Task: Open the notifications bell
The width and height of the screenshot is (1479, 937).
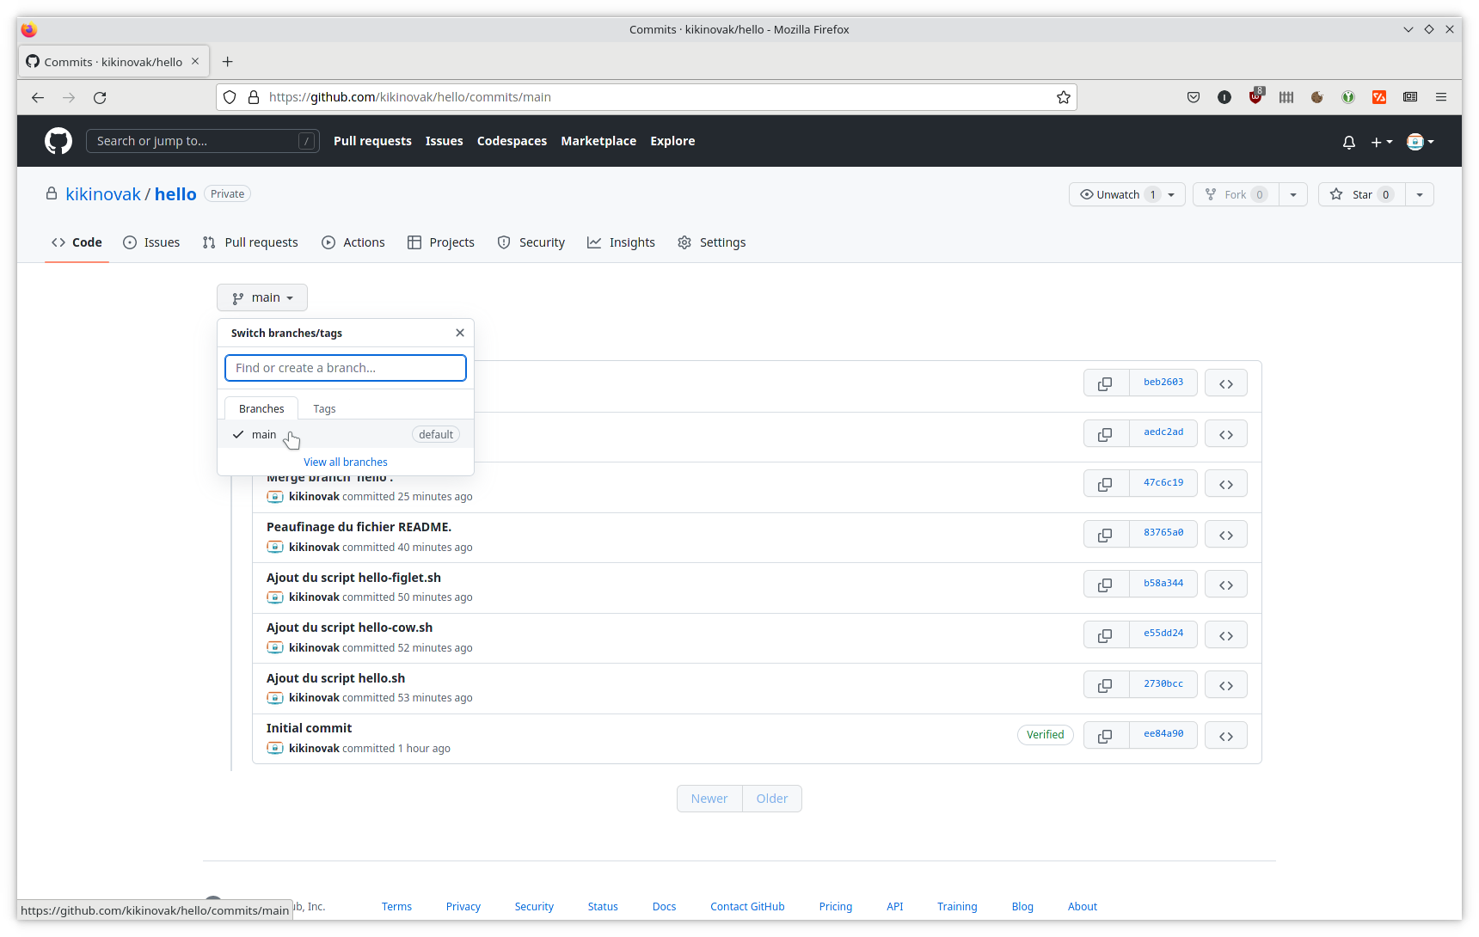Action: 1349,142
